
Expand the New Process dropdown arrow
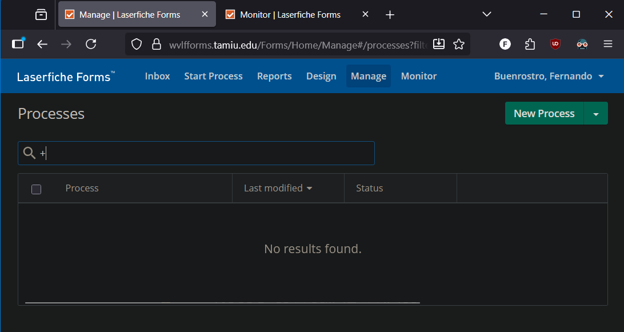tap(596, 114)
